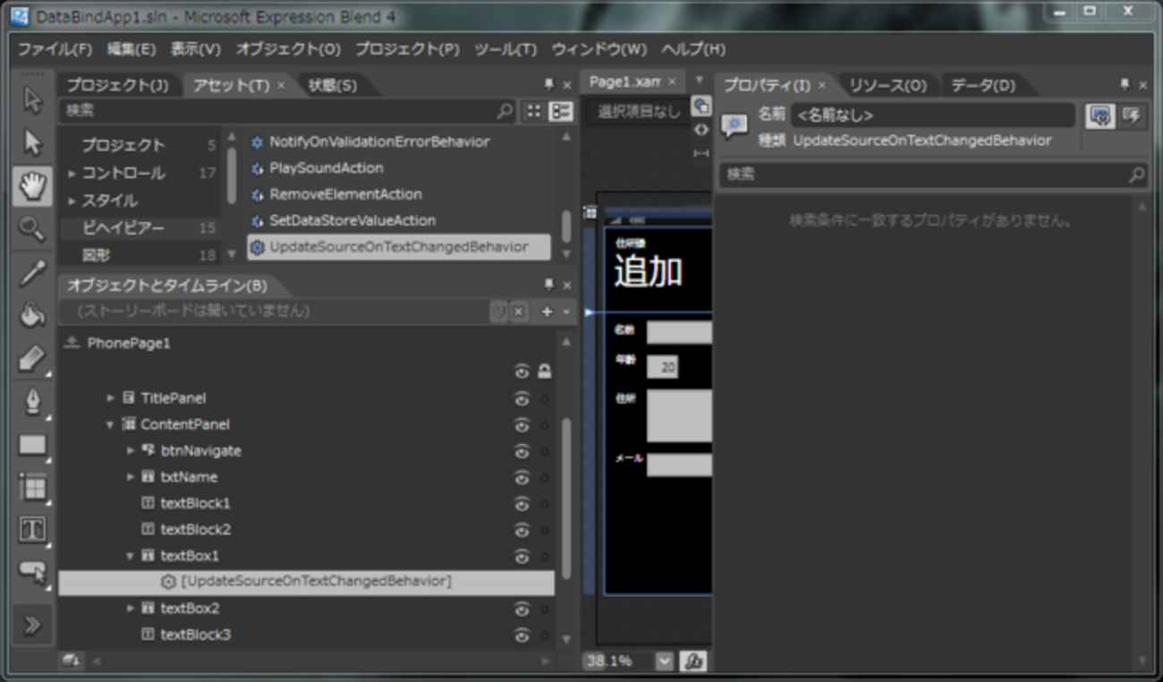The width and height of the screenshot is (1163, 682).
Task: Show the Properties view button
Action: (1100, 115)
